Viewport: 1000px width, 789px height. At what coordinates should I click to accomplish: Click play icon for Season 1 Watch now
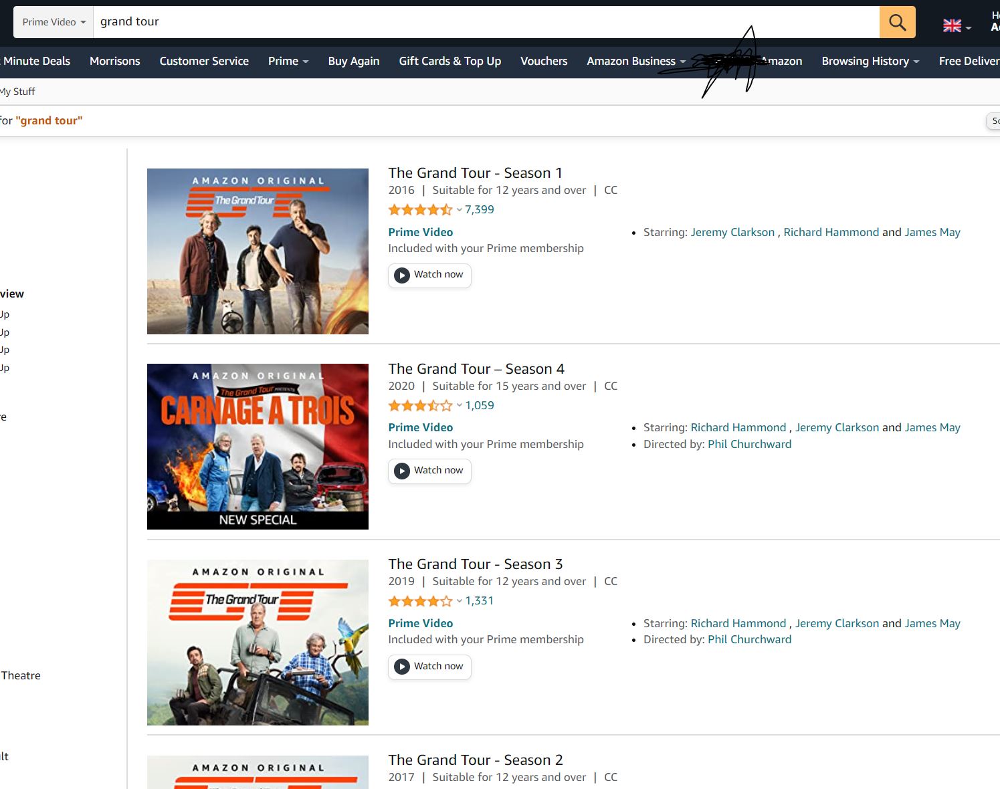tap(402, 275)
